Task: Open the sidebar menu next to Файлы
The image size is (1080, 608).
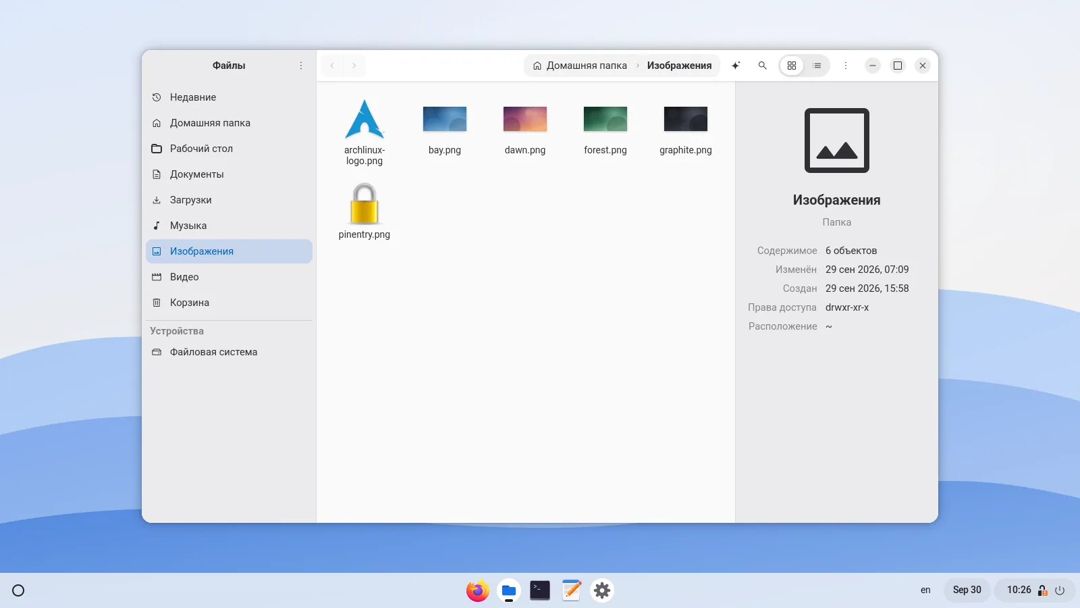Action: pyautogui.click(x=301, y=66)
